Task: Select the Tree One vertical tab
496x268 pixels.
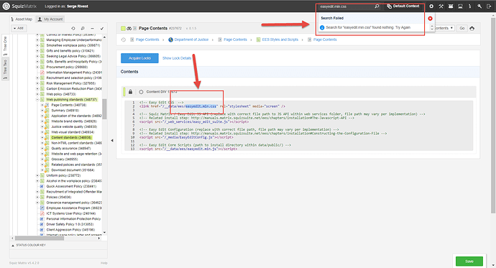Action: (5, 45)
